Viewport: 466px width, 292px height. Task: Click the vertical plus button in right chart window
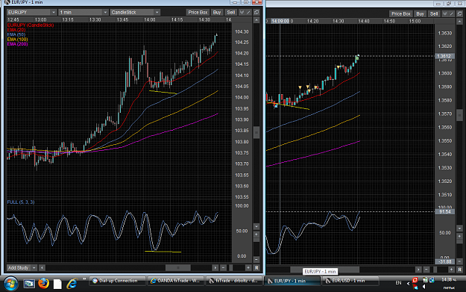[x=459, y=236]
